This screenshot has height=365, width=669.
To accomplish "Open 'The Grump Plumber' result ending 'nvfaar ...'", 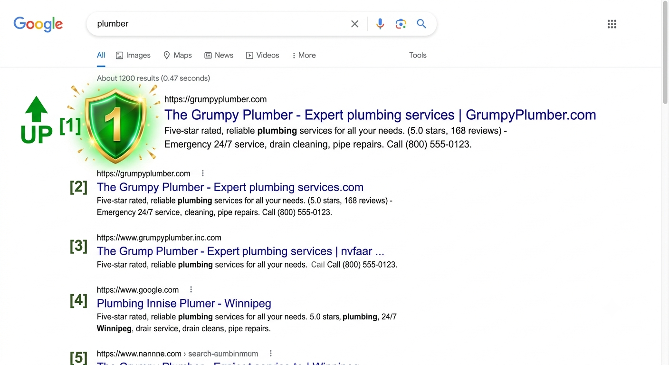I will point(240,251).
